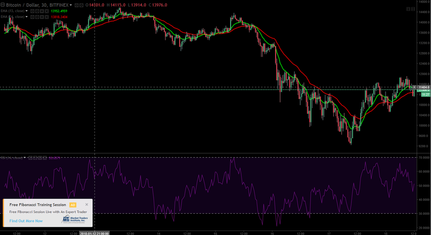Follow the Find Out More Now link
The height and width of the screenshot is (235, 431).
[x=26, y=221]
